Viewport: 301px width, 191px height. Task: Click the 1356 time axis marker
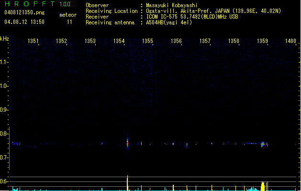point(176,41)
